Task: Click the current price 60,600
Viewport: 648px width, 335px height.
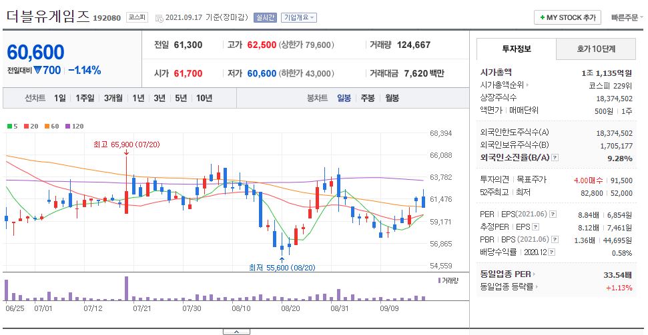Action: click(x=35, y=53)
